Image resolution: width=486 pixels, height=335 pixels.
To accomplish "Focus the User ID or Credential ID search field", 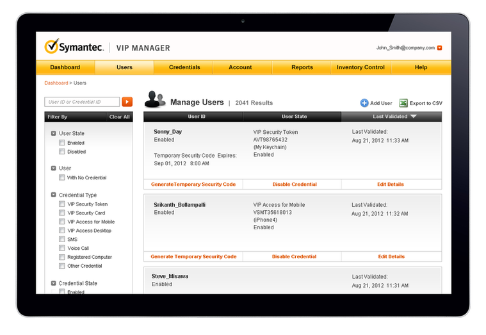I will tap(82, 102).
